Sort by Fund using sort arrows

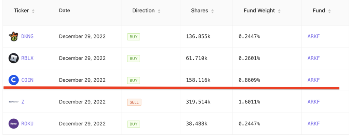329,11
